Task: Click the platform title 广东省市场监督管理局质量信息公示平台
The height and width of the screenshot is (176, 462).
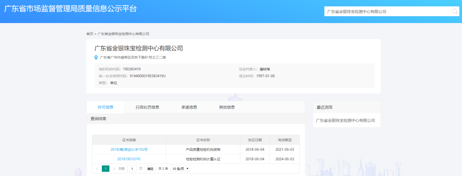Action: pos(71,9)
